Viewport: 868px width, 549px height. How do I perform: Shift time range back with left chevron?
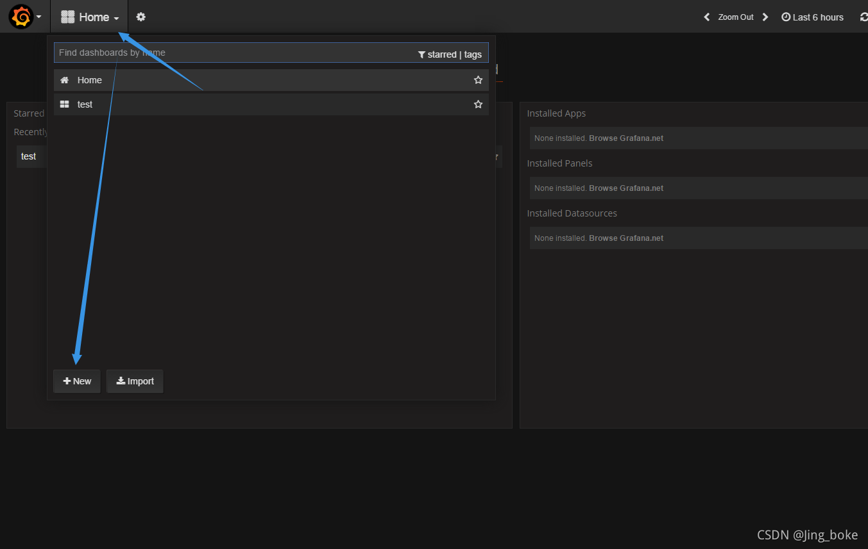pyautogui.click(x=707, y=17)
